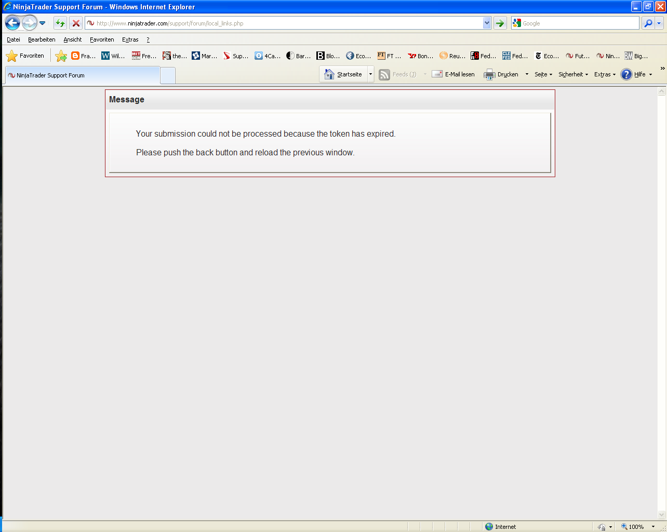Open the 'Big...' favorite link
This screenshot has width=667, height=532.
[x=636, y=56]
